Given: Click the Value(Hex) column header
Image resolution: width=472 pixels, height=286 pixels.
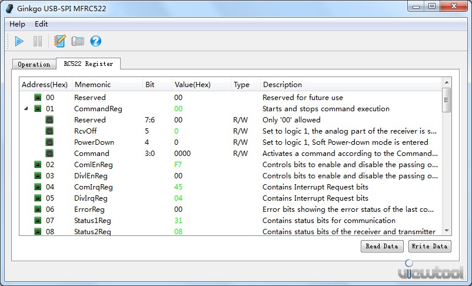Looking at the screenshot, I should pos(201,85).
